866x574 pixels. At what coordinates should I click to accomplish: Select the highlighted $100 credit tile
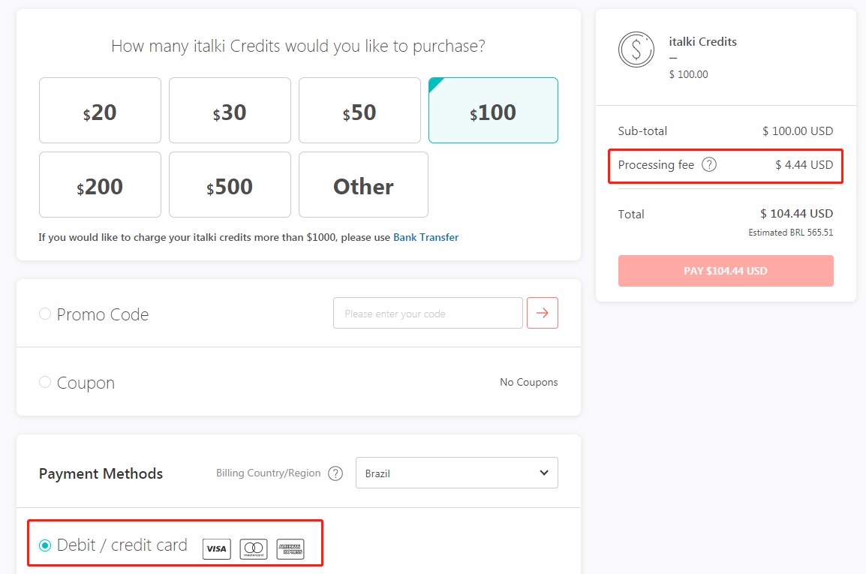493,110
